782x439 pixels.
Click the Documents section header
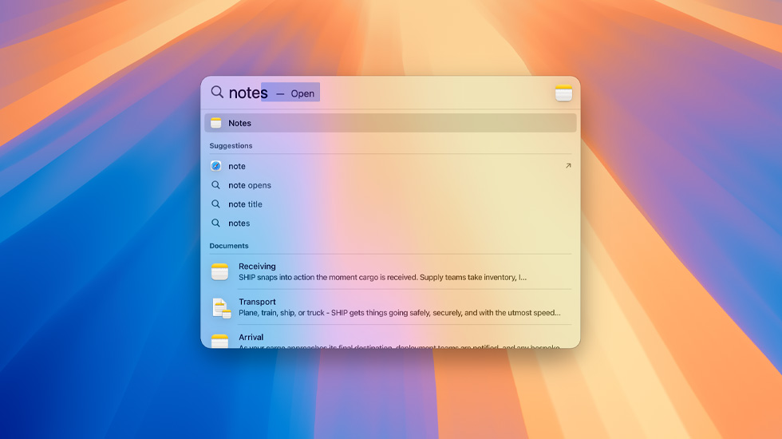pos(229,246)
